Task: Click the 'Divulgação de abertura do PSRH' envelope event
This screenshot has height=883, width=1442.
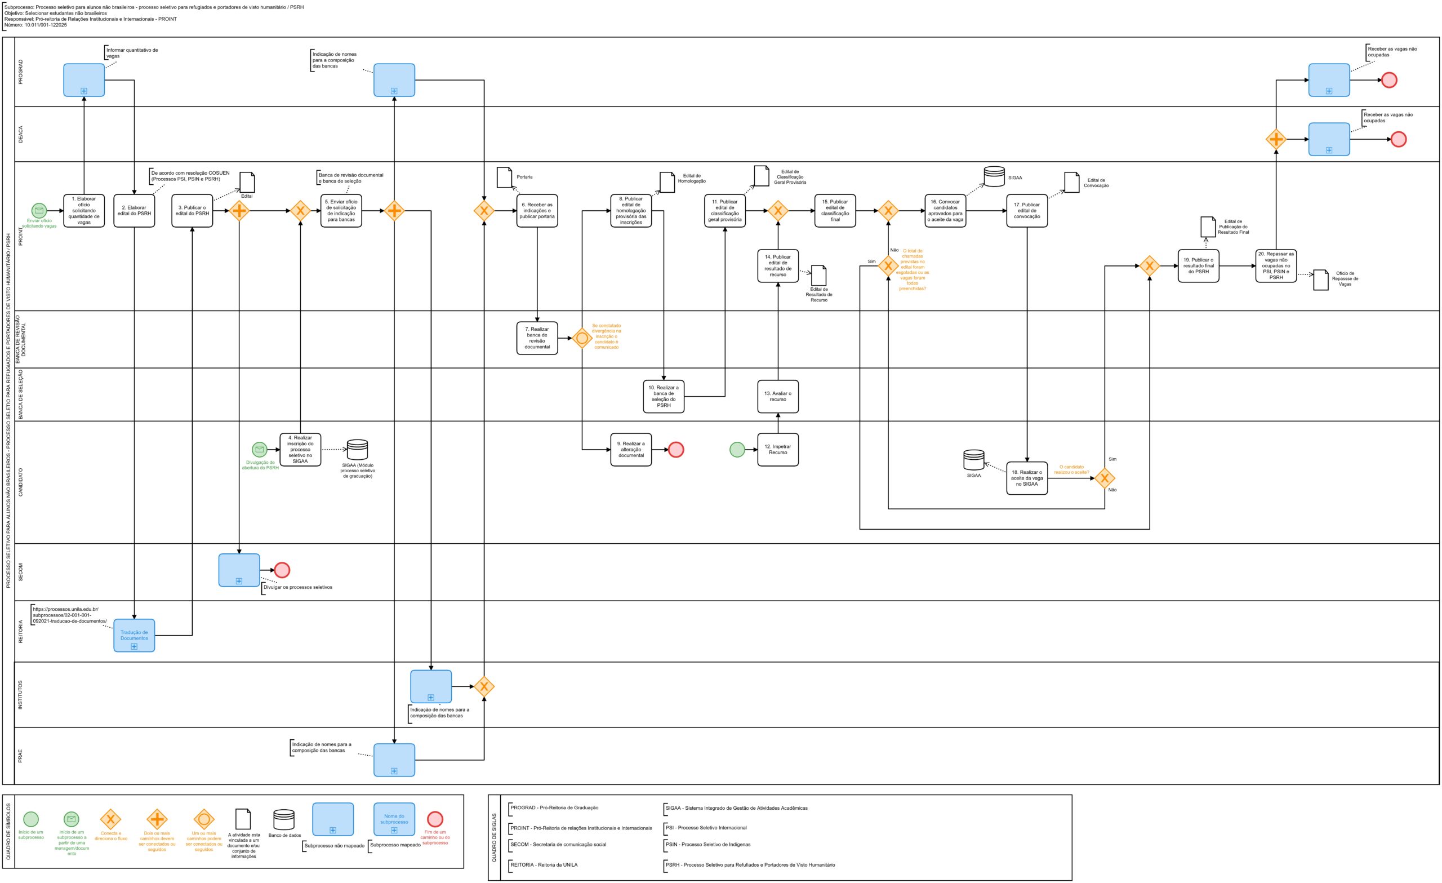Action: pos(259,449)
